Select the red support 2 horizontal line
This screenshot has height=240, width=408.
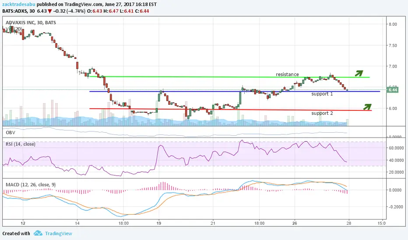click(230, 110)
